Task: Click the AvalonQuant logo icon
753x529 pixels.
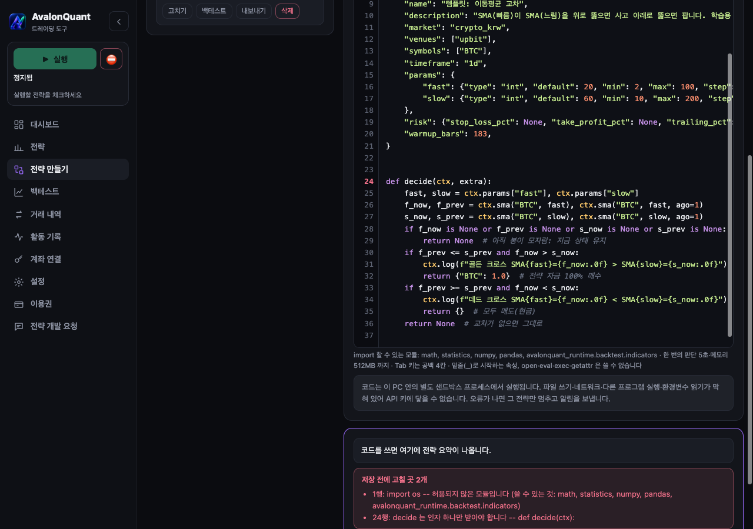Action: [18, 22]
